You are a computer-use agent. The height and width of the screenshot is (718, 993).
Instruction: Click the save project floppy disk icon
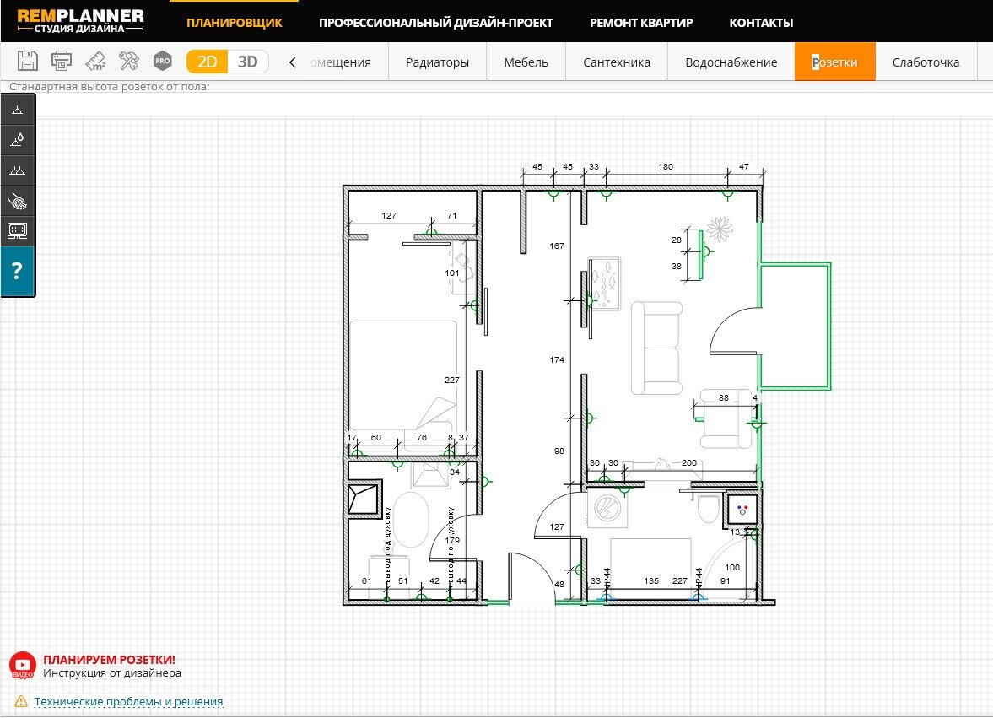27,62
